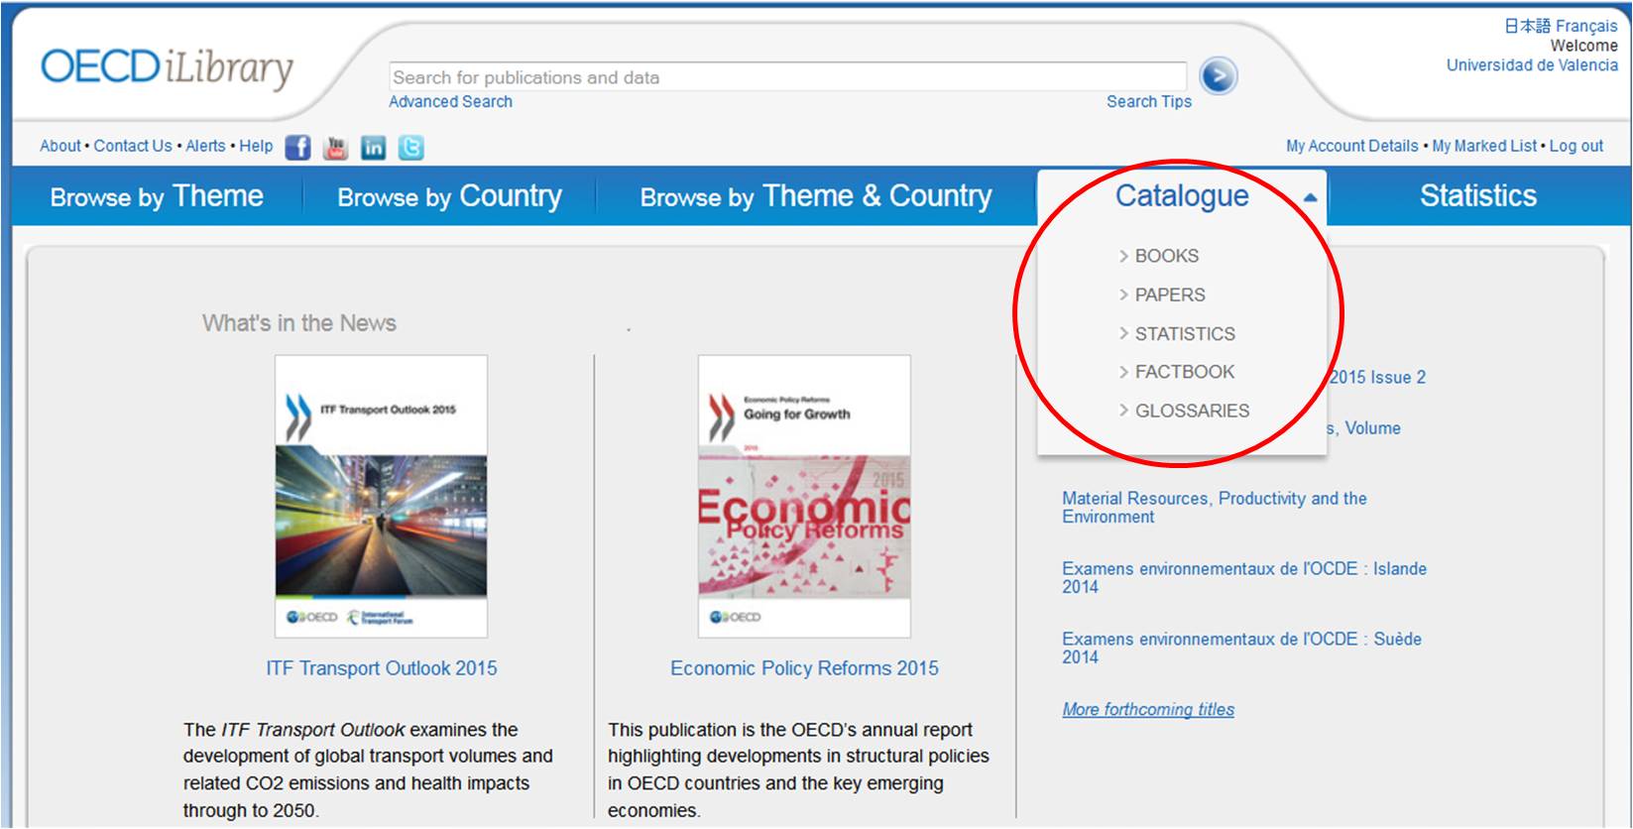Open the Statistics tab

point(1477,196)
